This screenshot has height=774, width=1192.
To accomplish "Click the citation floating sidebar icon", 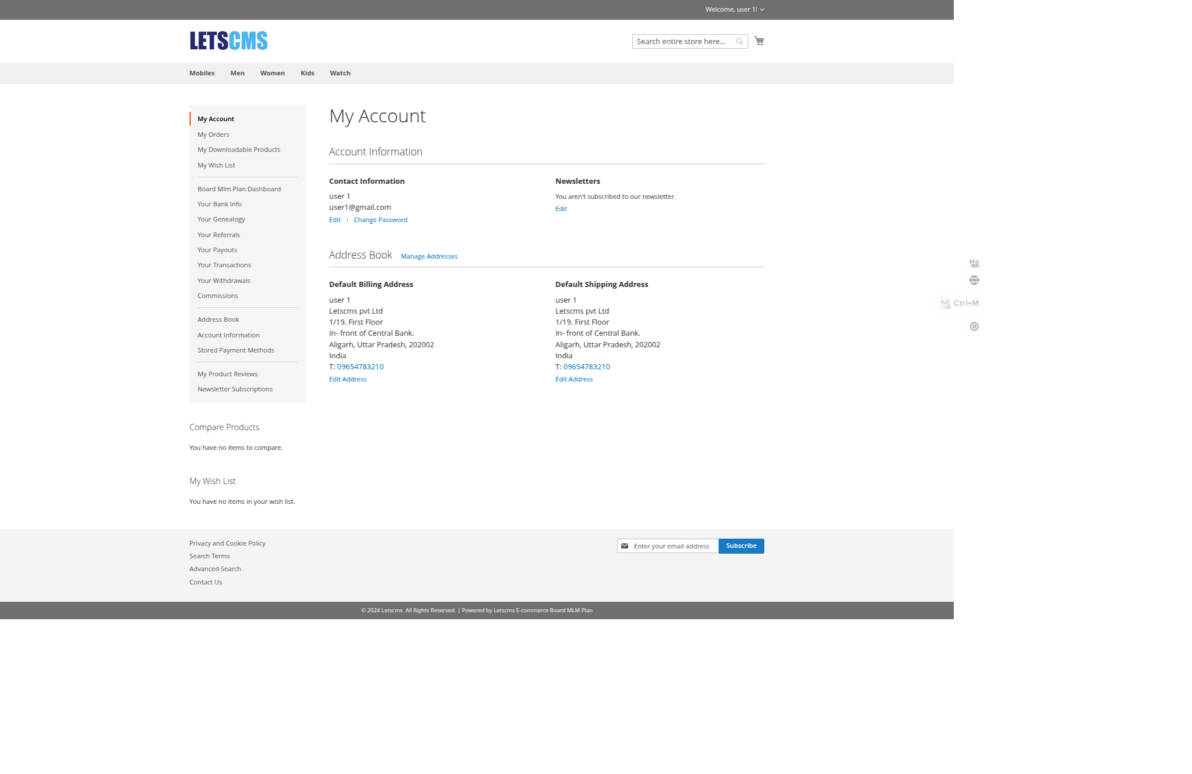I will (974, 263).
